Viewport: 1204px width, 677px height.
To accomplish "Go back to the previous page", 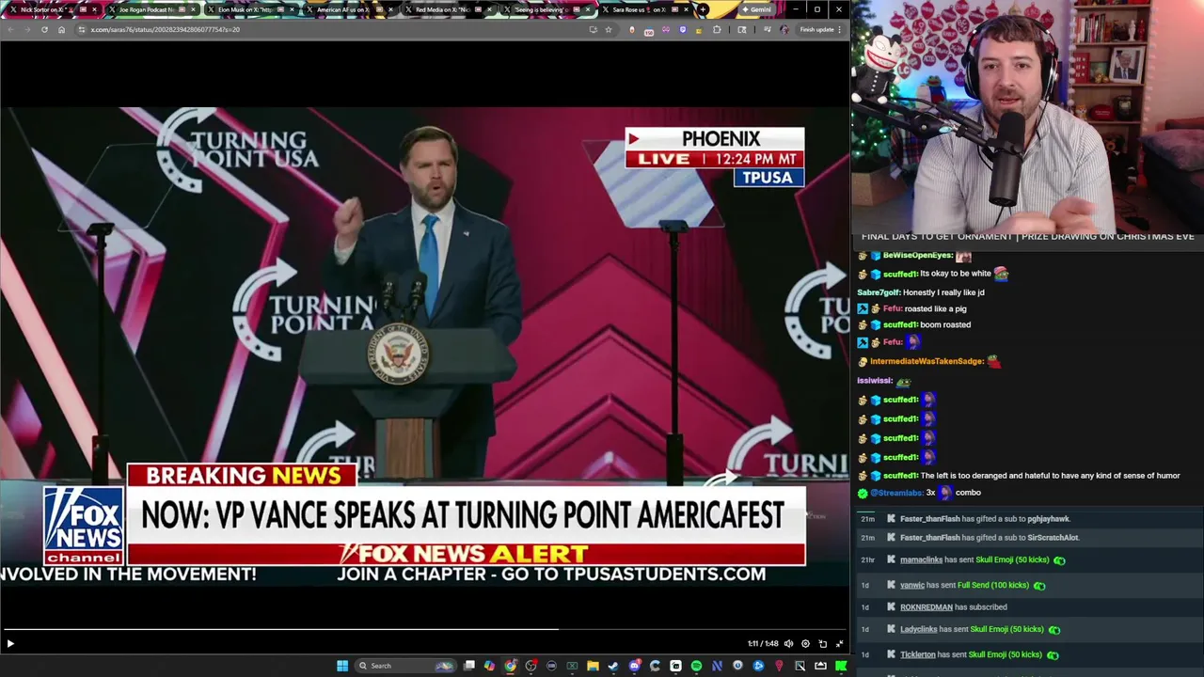I will pos(10,29).
